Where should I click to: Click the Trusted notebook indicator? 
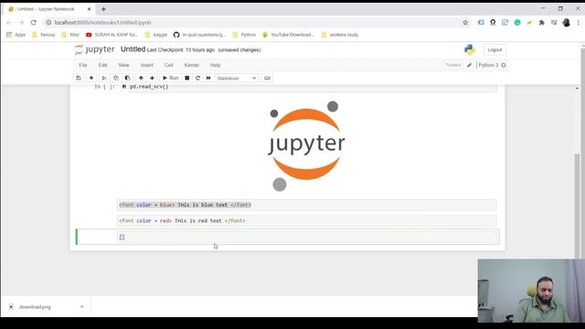point(452,65)
